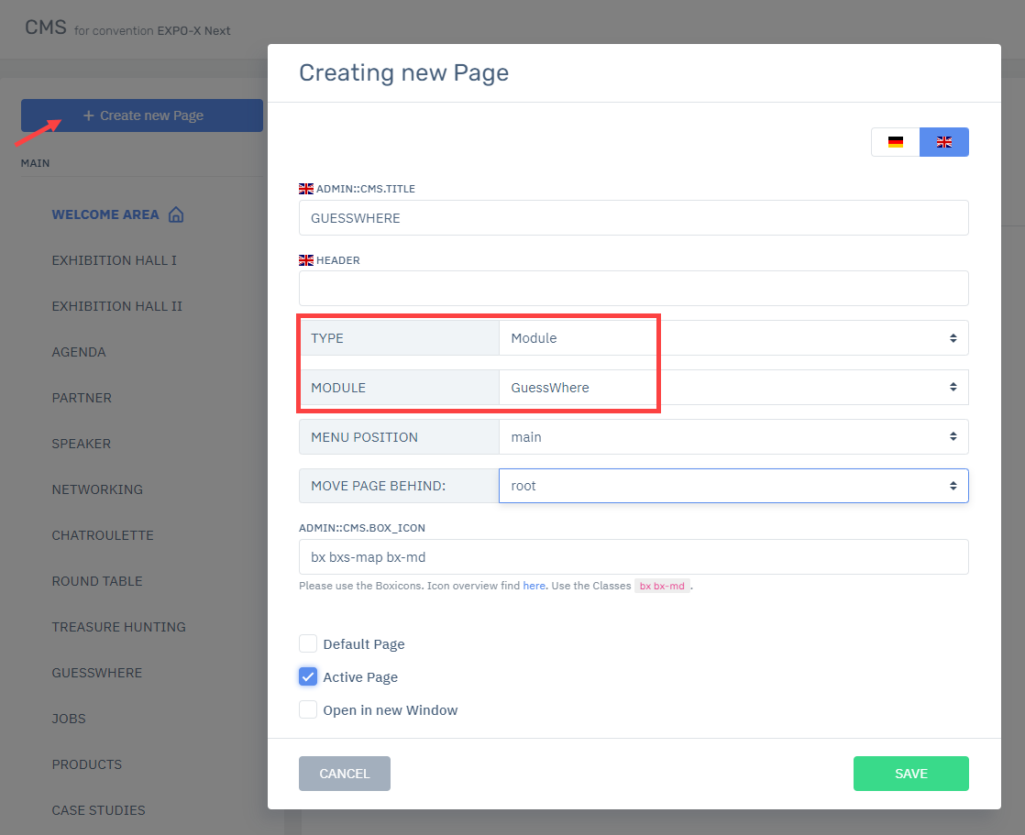This screenshot has width=1025, height=835.
Task: Switch to German language flag
Action: (895, 142)
